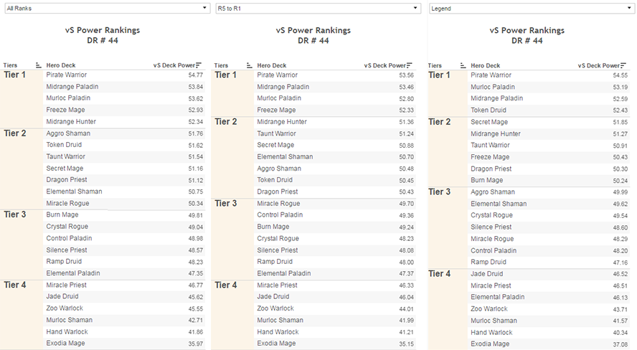Screen dimensions: 637x350
Task: Select Murloc Paladin in All Ranks table
Action: point(68,98)
